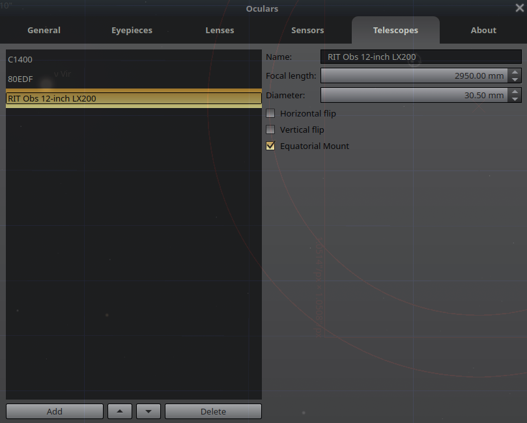
Task: Decrease diameter with down stepper arrow
Action: click(515, 99)
